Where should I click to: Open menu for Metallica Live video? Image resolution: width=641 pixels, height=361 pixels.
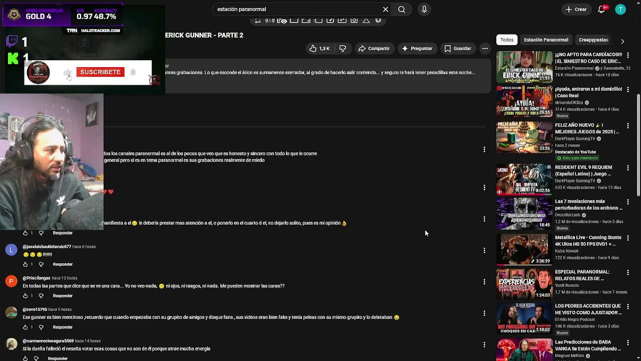pos(627,238)
